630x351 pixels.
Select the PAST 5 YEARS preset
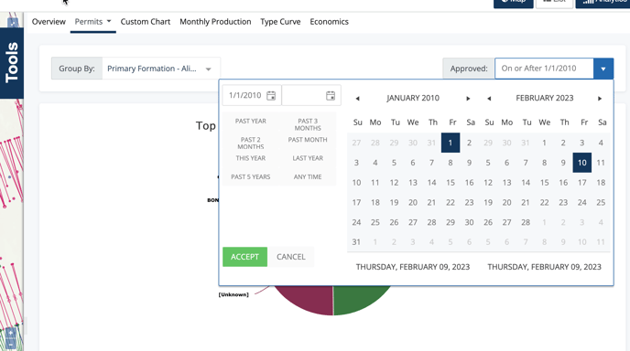[251, 177]
